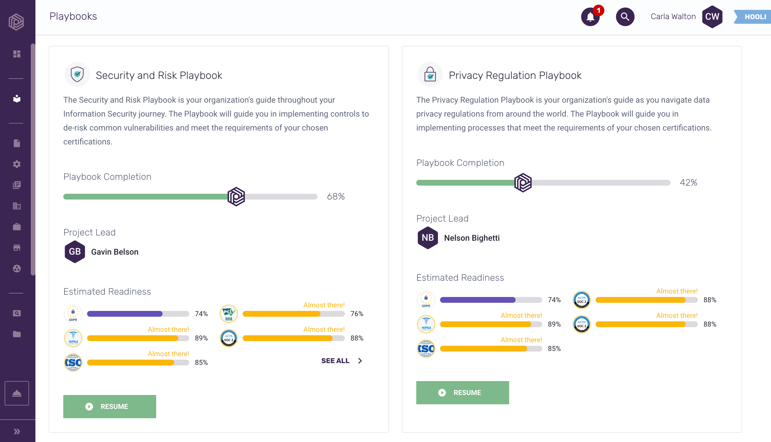Click the 68% completion progress marker
Image resolution: width=771 pixels, height=442 pixels.
click(236, 196)
